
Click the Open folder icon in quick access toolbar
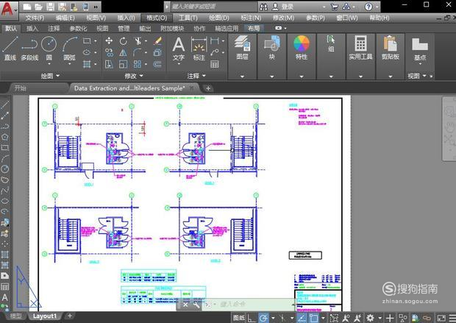(39, 7)
